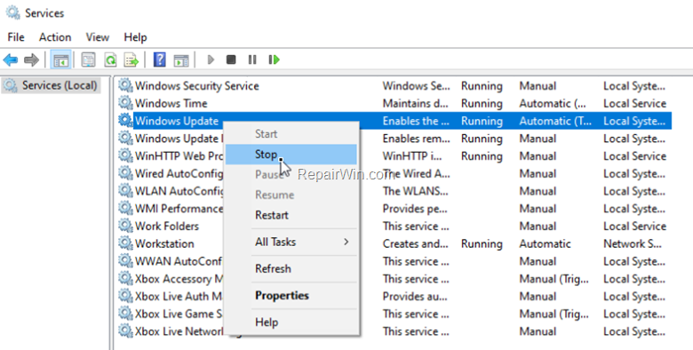Screen dimensions: 693x350
Task: Click the WMI Performance service name
Action: [179, 208]
